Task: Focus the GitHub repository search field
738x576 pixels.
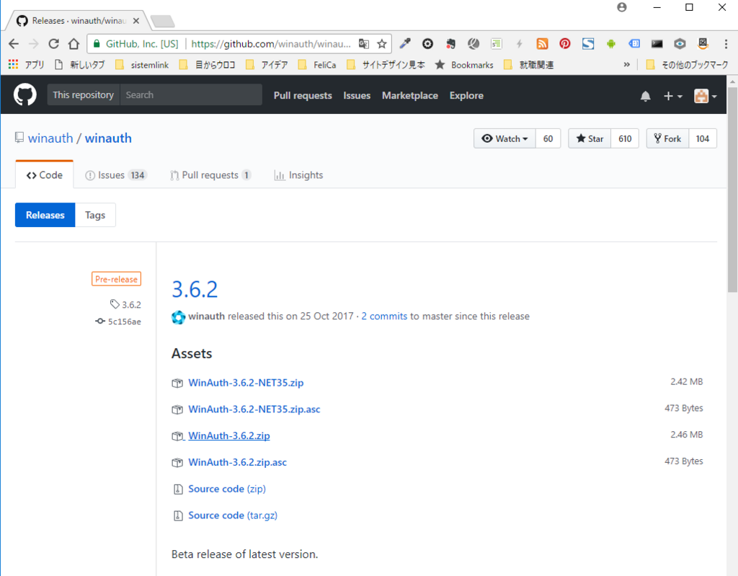Action: [x=191, y=94]
